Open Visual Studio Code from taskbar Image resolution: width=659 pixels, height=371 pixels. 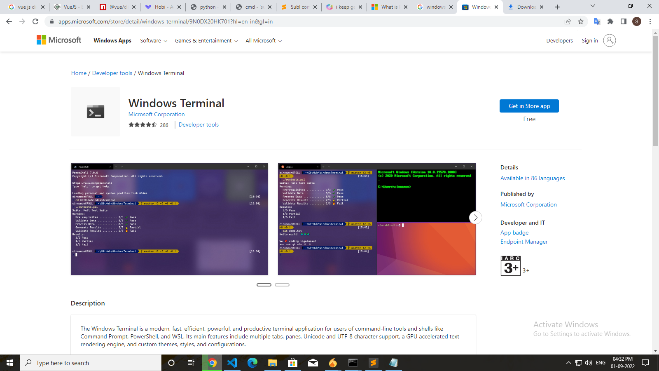[x=232, y=363]
